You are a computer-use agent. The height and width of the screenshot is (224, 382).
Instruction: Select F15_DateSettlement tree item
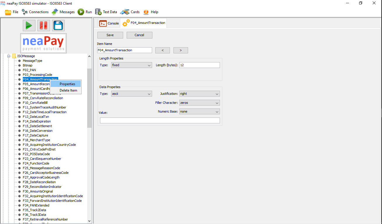(x=37, y=126)
